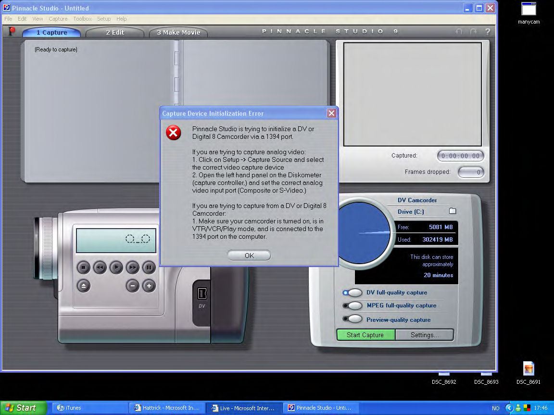Close the Capture Device Initialization Error dialog
The image size is (554, 415).
click(331, 113)
